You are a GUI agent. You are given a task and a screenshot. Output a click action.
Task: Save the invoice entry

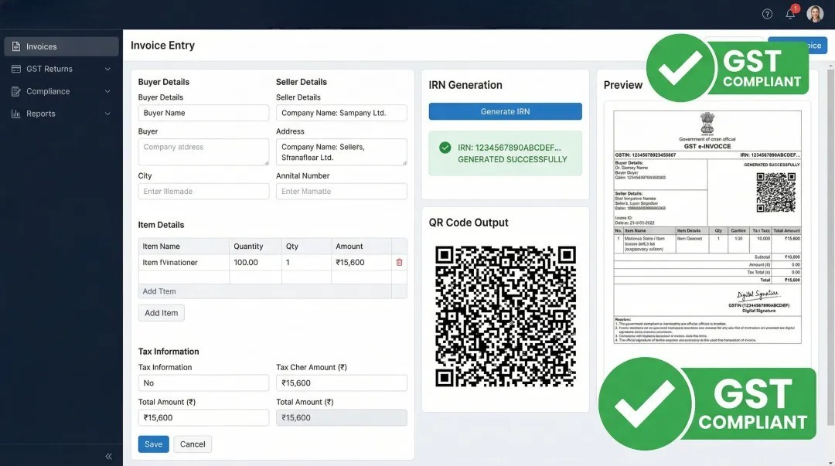pyautogui.click(x=153, y=444)
